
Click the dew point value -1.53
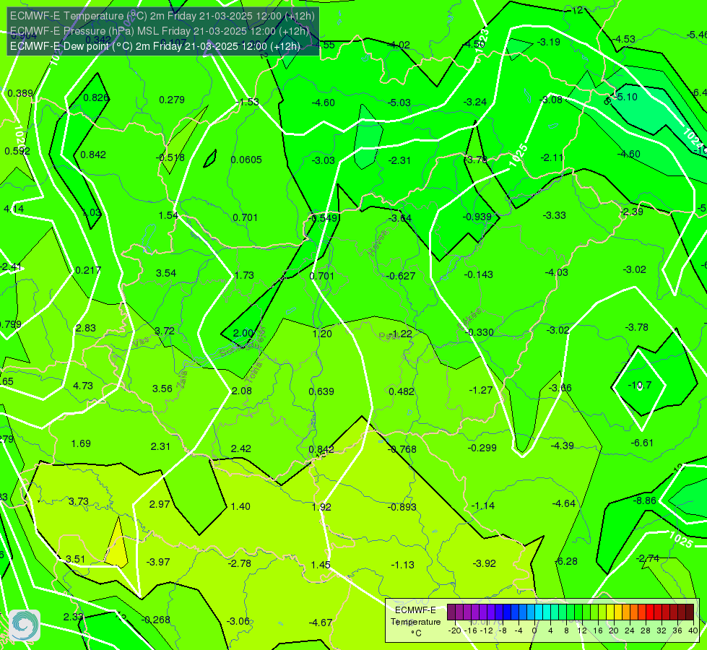pyautogui.click(x=248, y=102)
